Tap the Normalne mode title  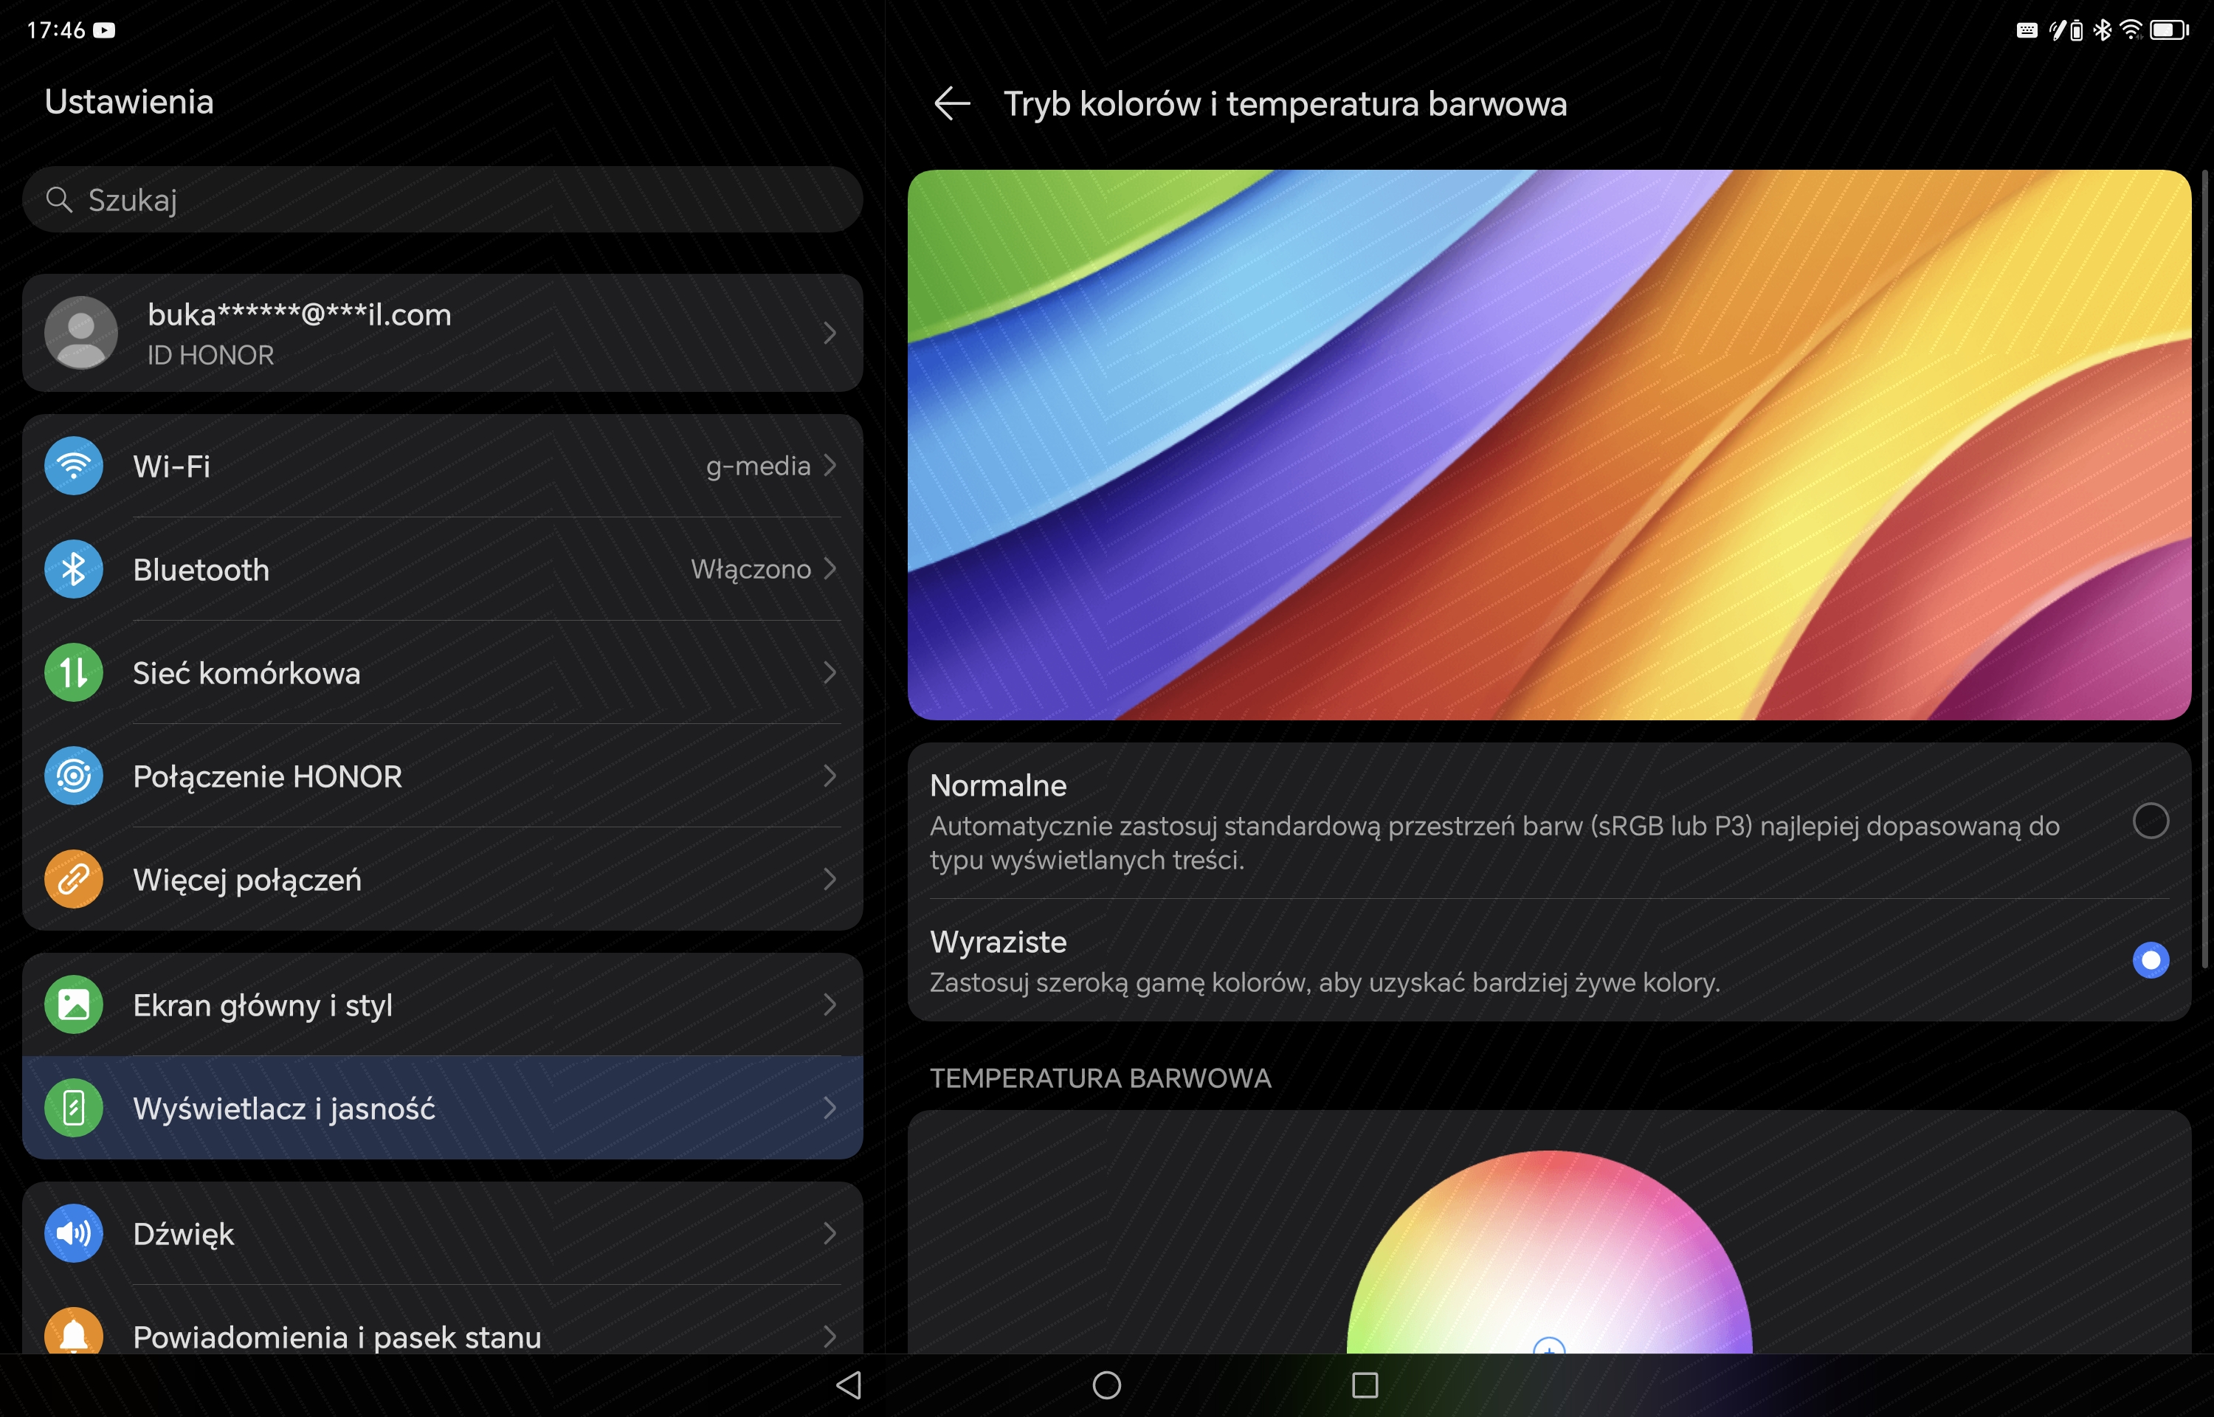[998, 785]
